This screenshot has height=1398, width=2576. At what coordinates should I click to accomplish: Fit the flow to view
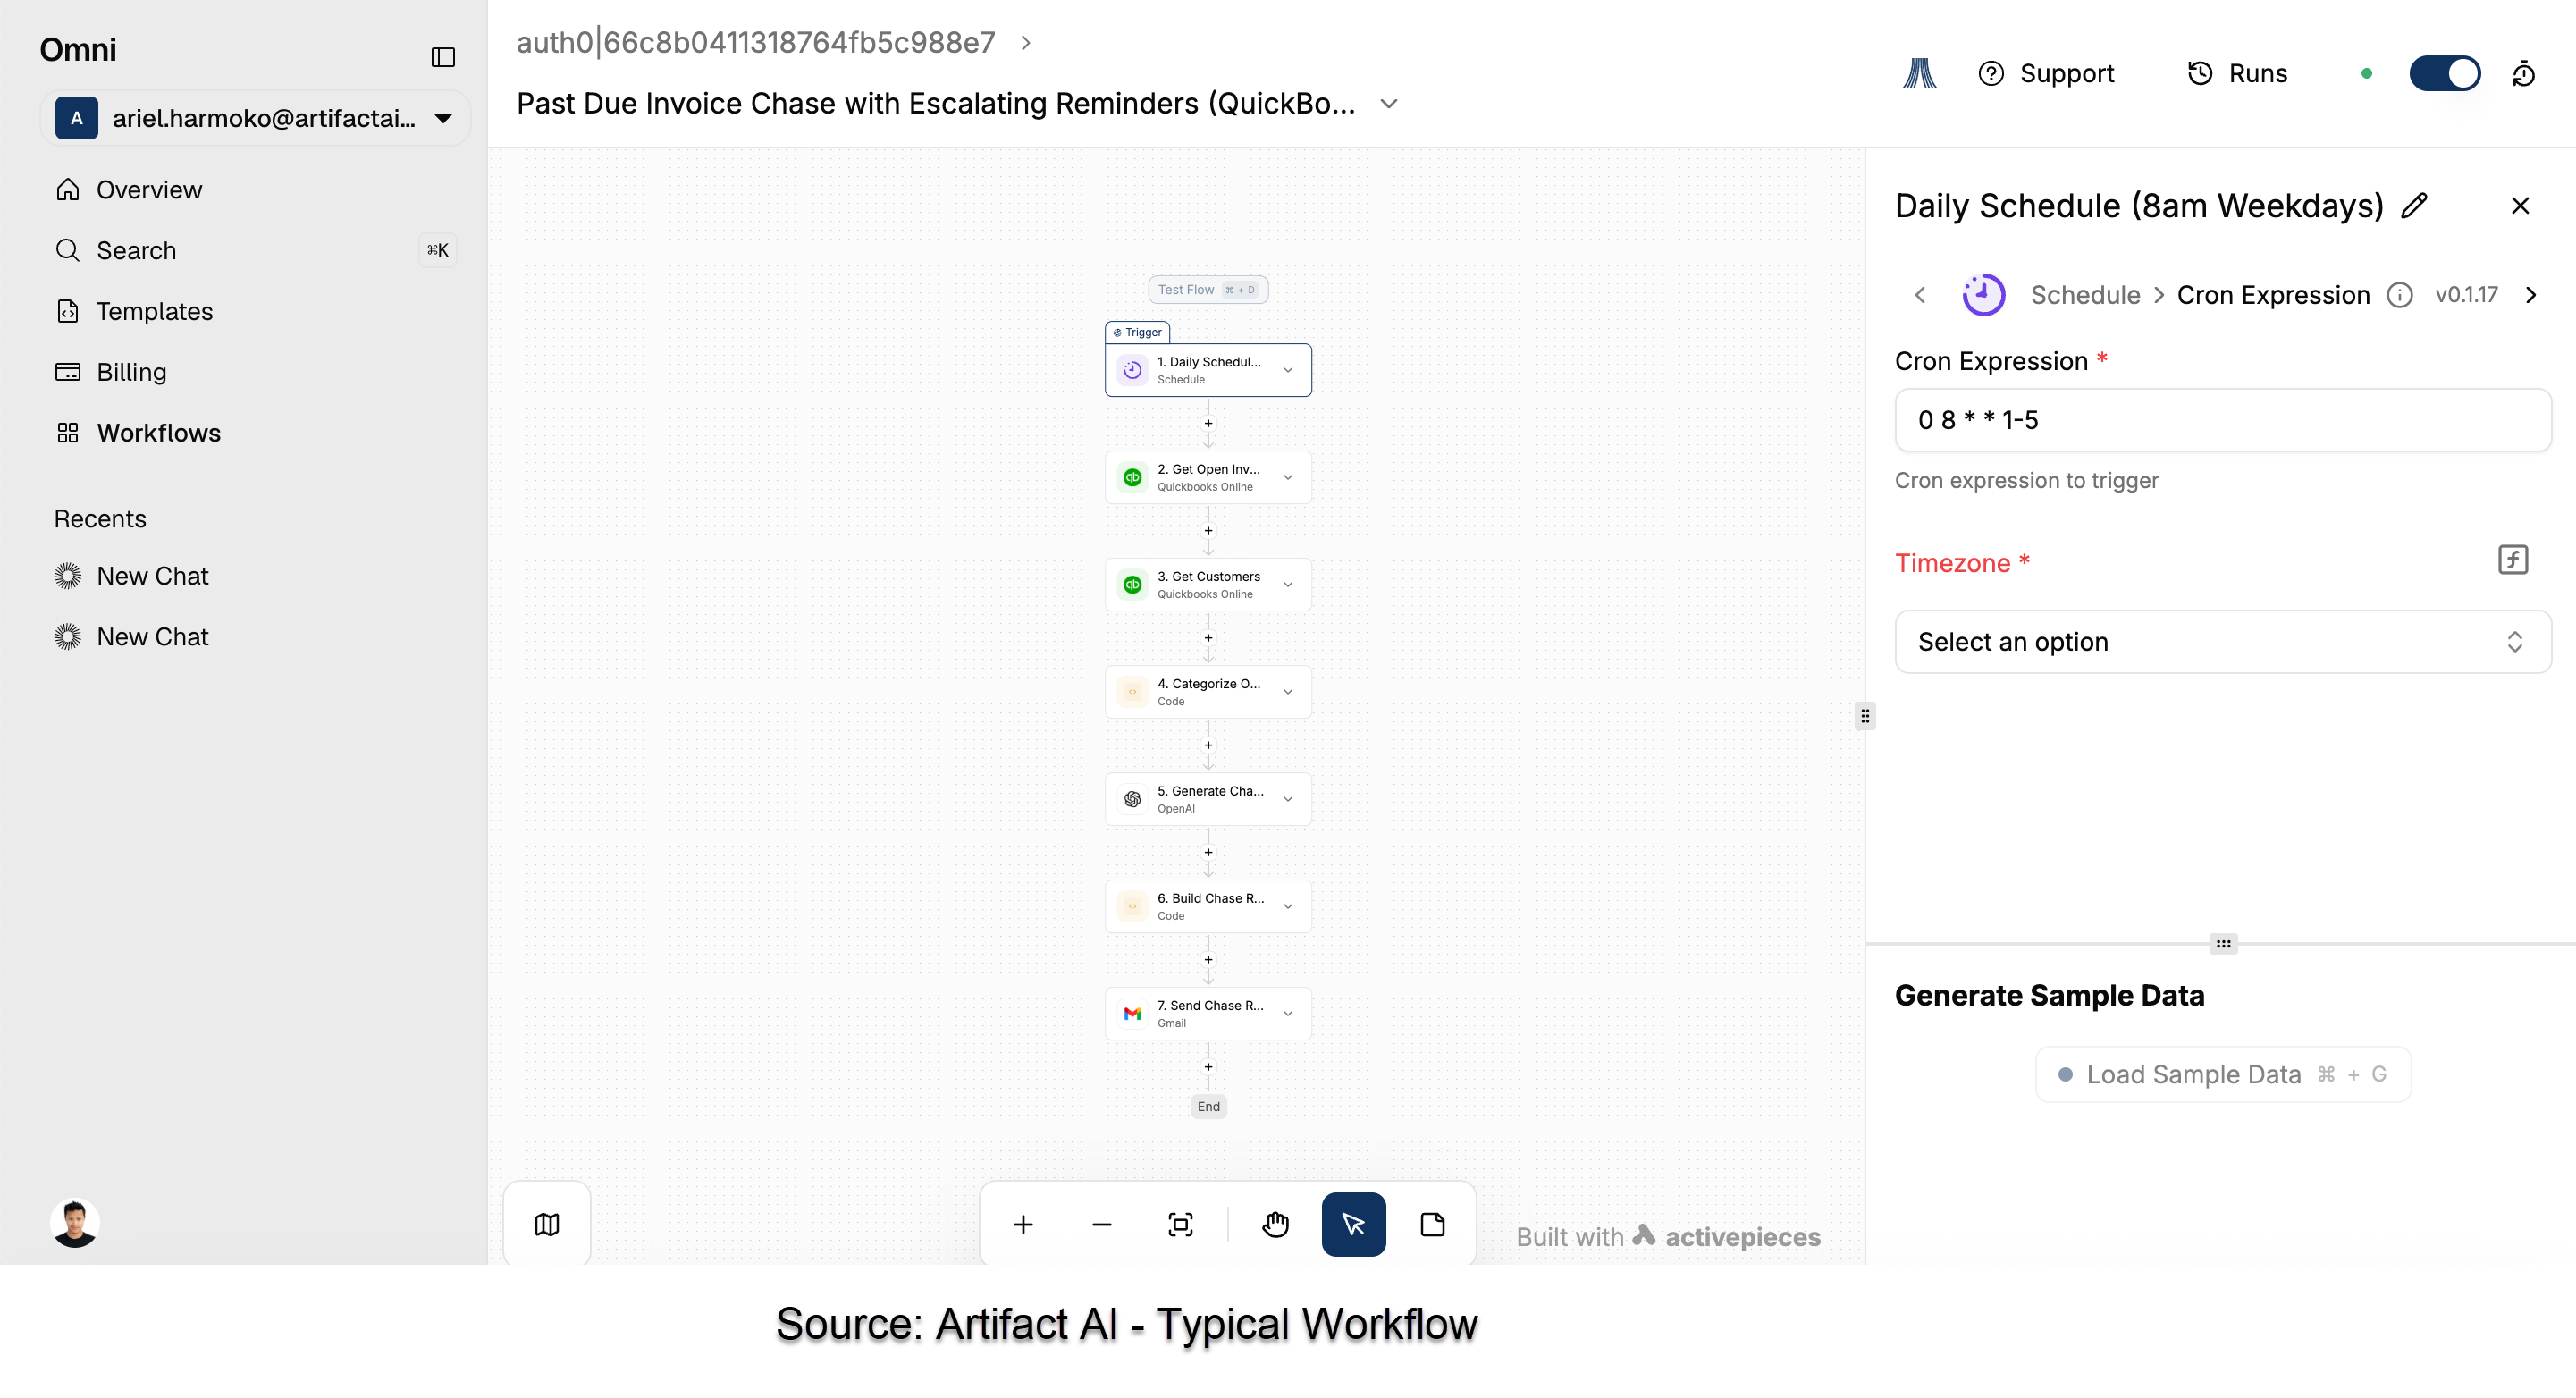[1180, 1223]
